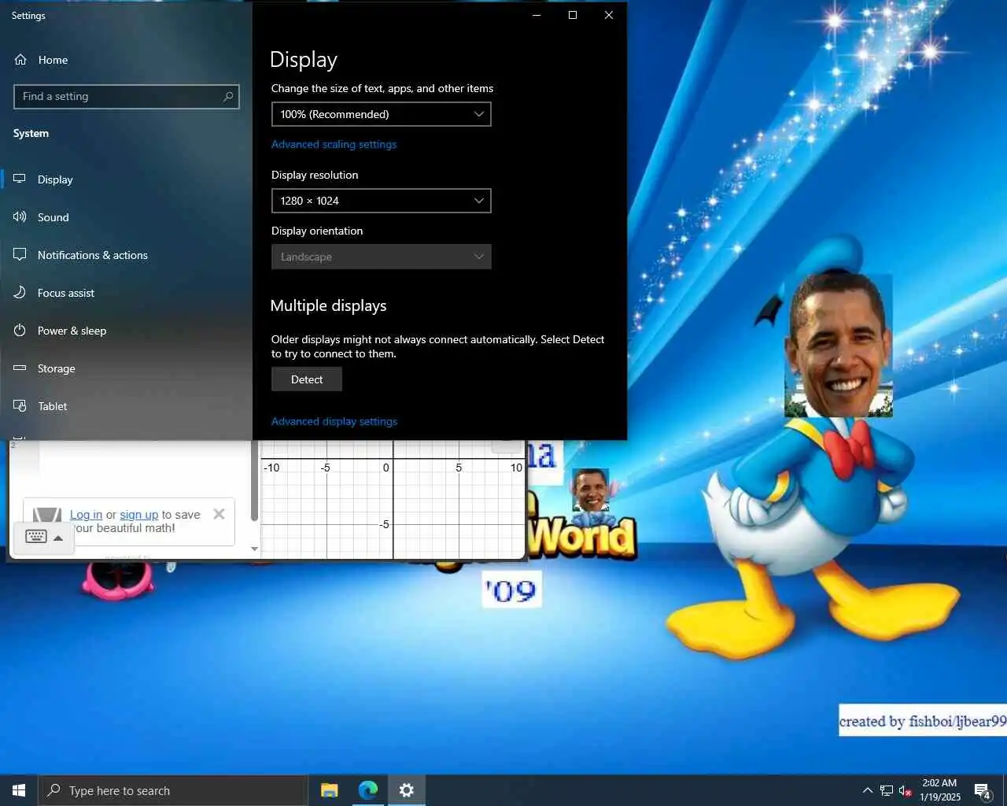Click the disabled Landscape orientation dropdown
Screen dimensions: 1007x806
[x=381, y=257]
